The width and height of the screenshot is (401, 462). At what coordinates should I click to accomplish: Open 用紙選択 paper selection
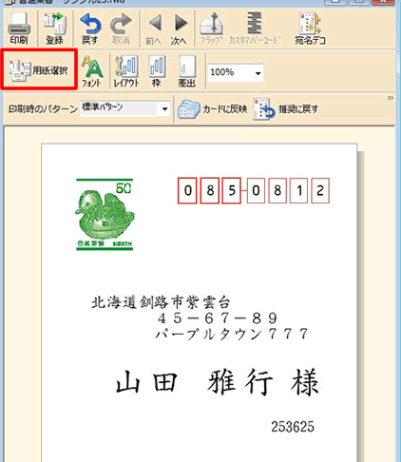(39, 69)
